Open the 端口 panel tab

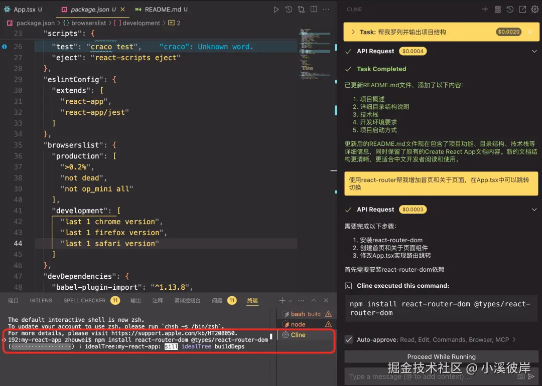[x=13, y=300]
